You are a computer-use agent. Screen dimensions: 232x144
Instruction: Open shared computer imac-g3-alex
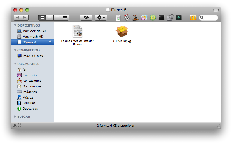[x=32, y=56]
